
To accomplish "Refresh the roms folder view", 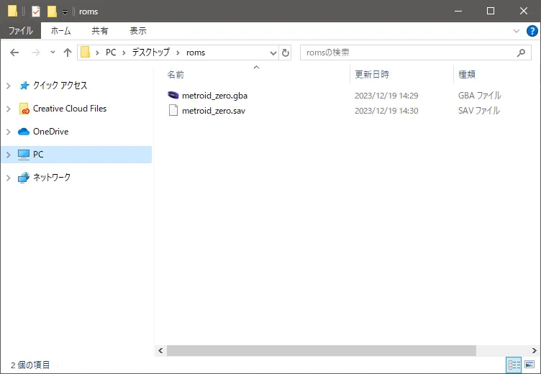I will point(286,53).
